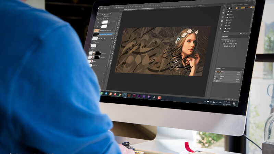The height and width of the screenshot is (154, 274).
Task: Select the Pen tool
Action: pos(114,45)
